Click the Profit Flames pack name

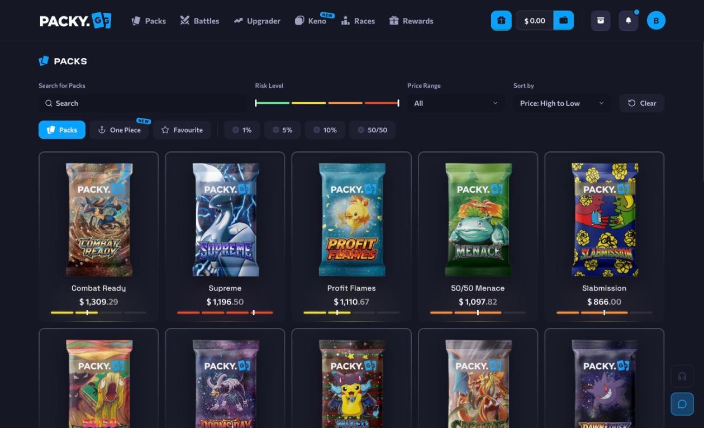coord(351,288)
